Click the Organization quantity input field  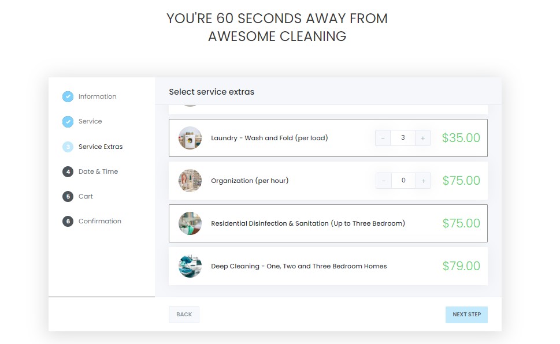[403, 181]
